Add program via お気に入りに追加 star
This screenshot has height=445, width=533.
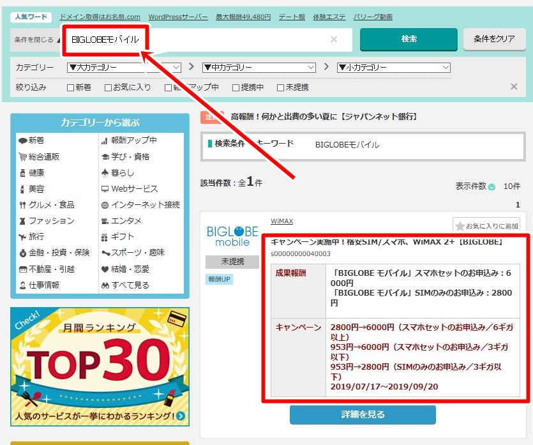[x=486, y=226]
